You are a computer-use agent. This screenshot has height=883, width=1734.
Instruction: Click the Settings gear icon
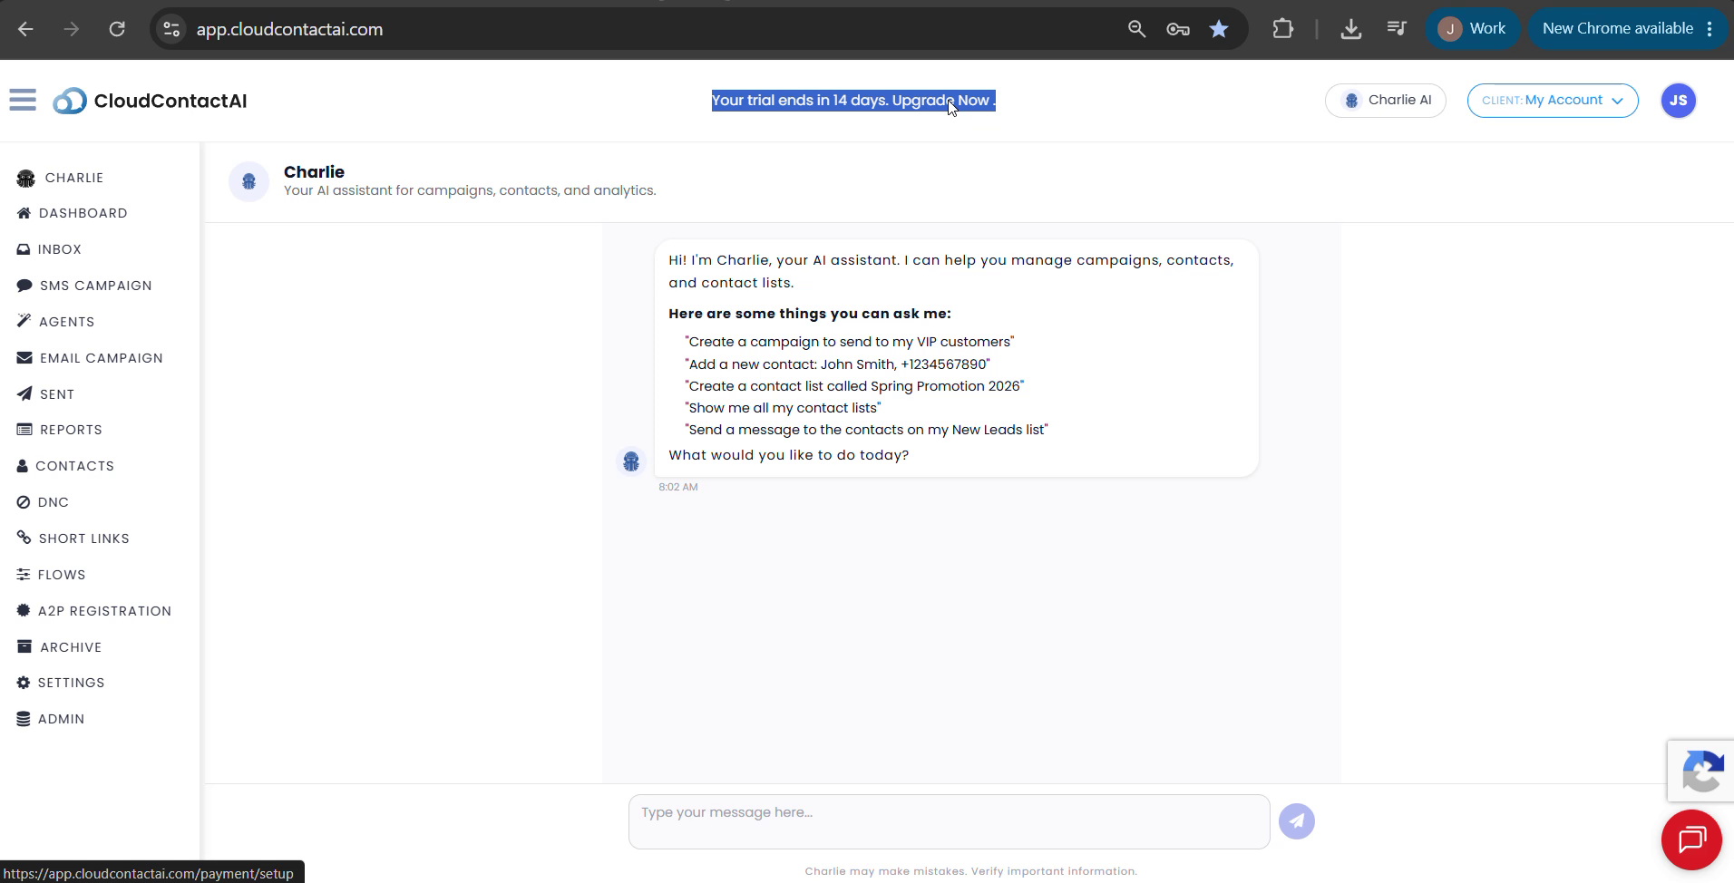[x=24, y=683]
